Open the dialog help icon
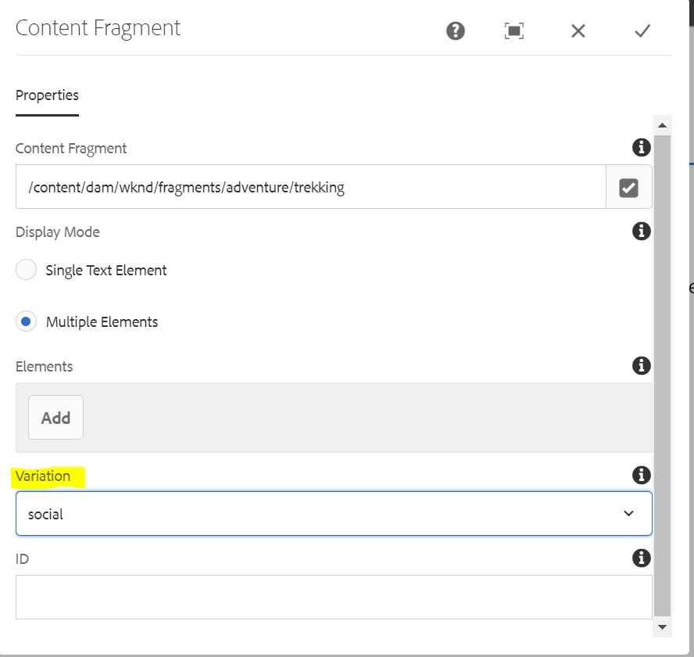Viewport: 694px width, 657px height. click(x=455, y=31)
